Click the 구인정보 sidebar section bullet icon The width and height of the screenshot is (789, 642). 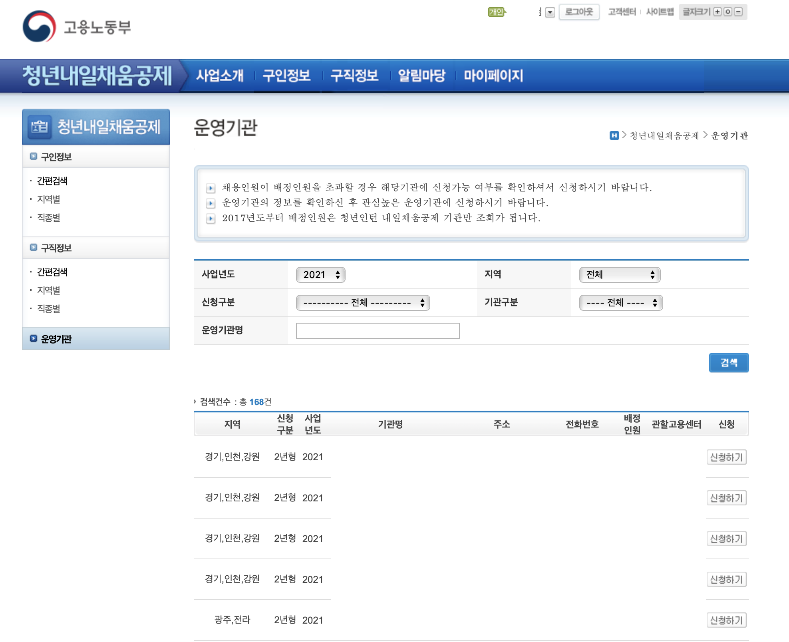34,157
